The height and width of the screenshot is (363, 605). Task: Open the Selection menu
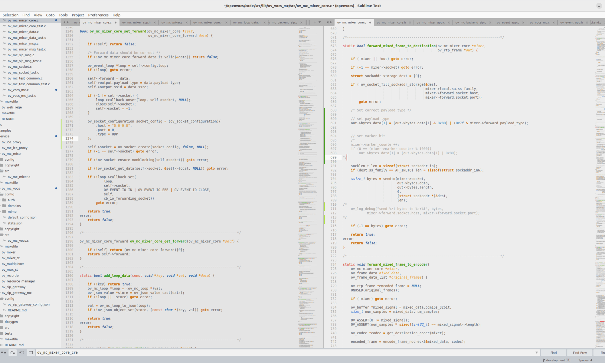coord(11,15)
